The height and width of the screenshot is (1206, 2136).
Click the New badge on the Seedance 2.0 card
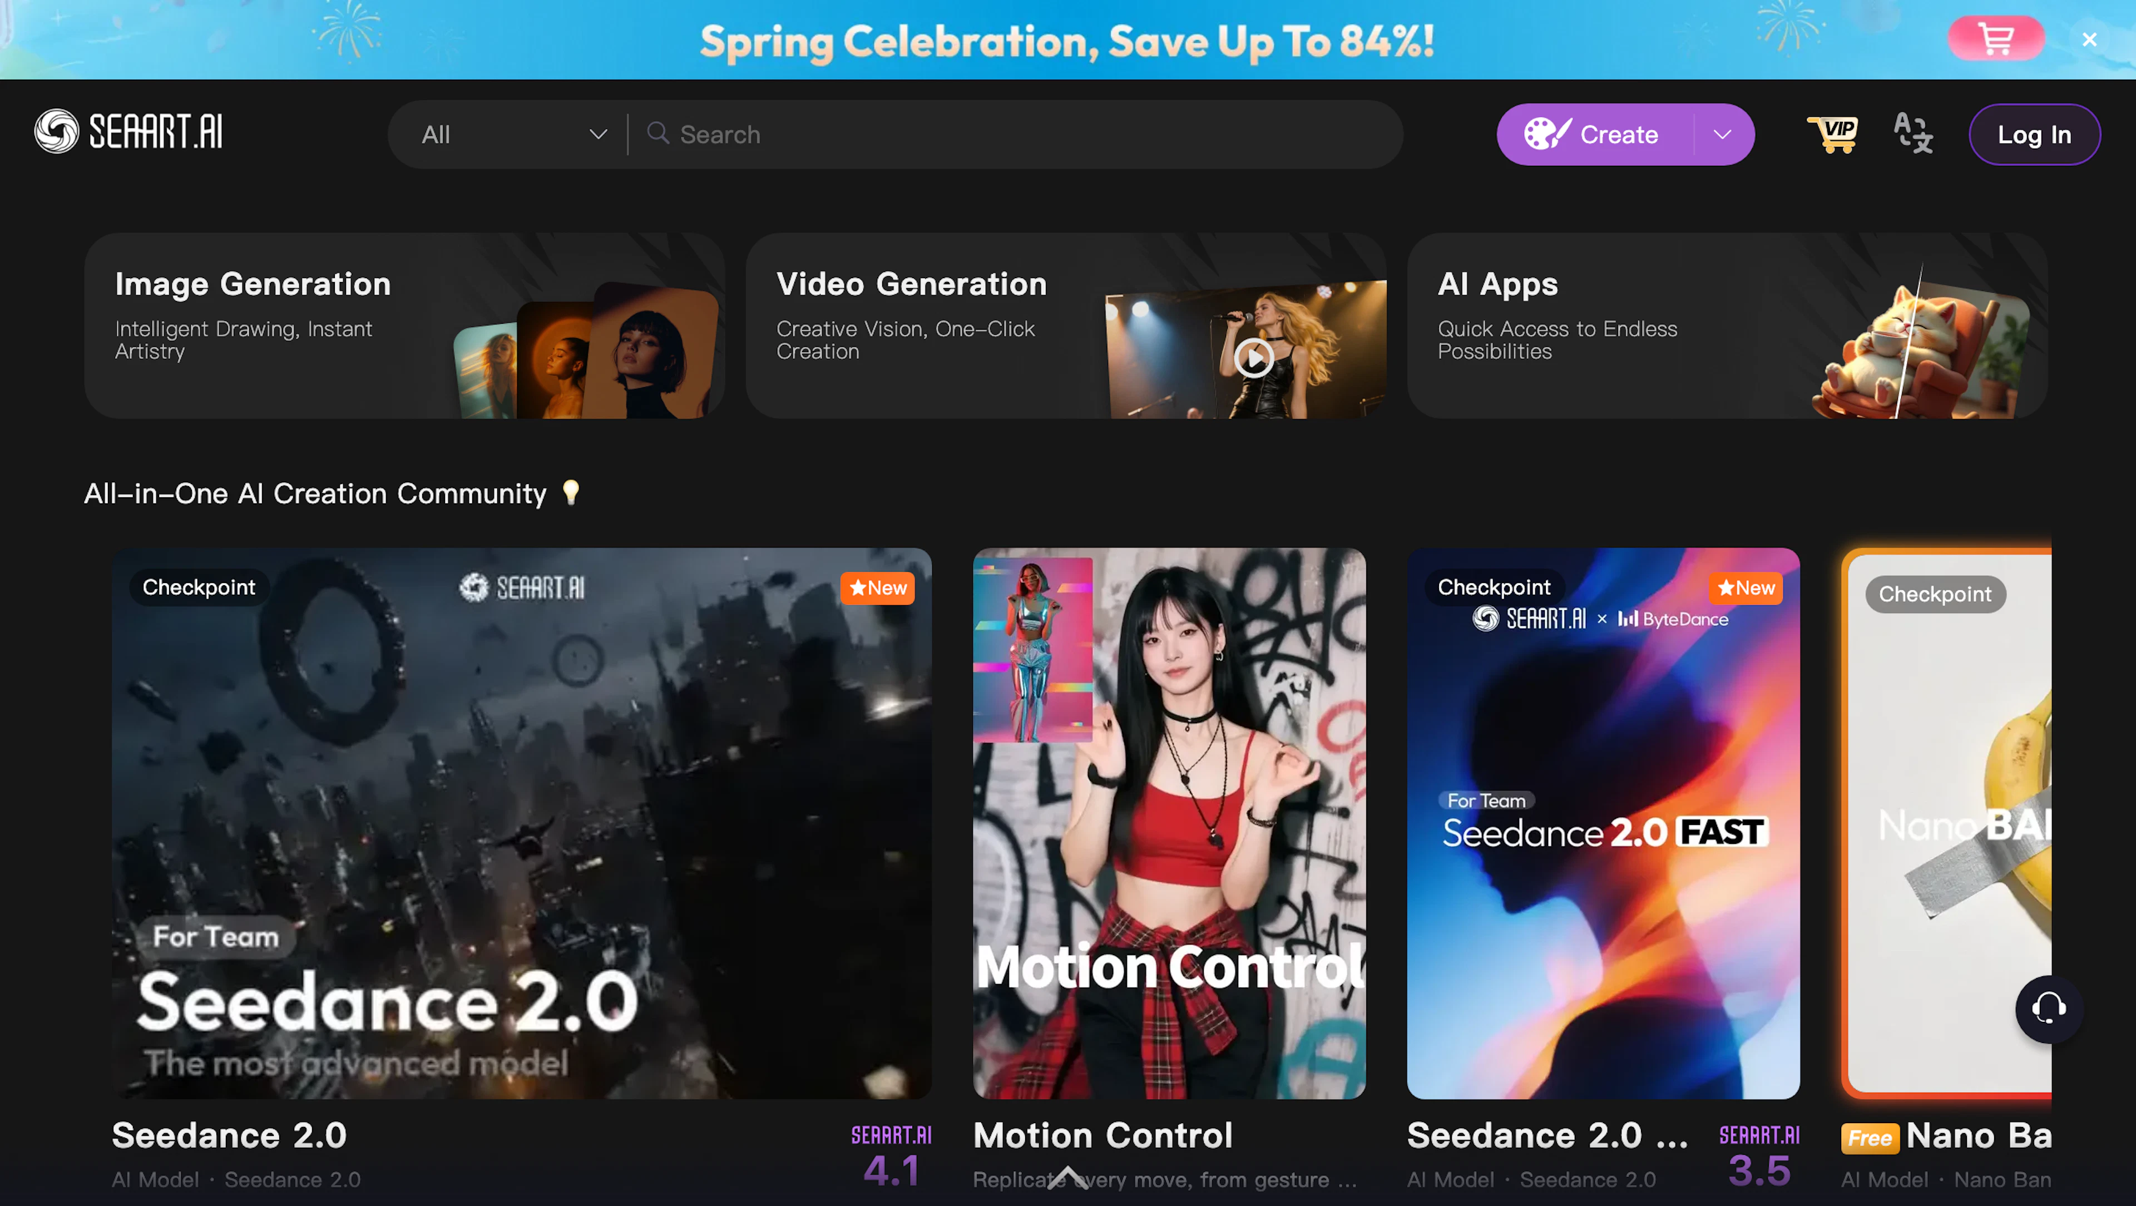pos(877,588)
